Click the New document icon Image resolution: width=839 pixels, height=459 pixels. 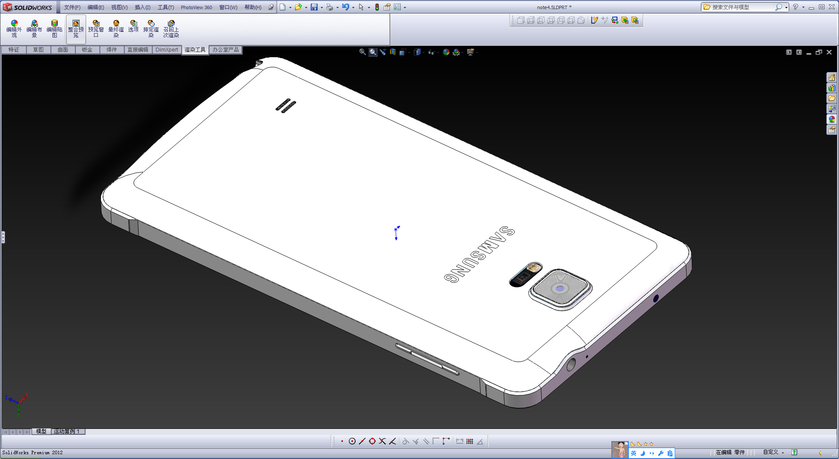point(283,7)
